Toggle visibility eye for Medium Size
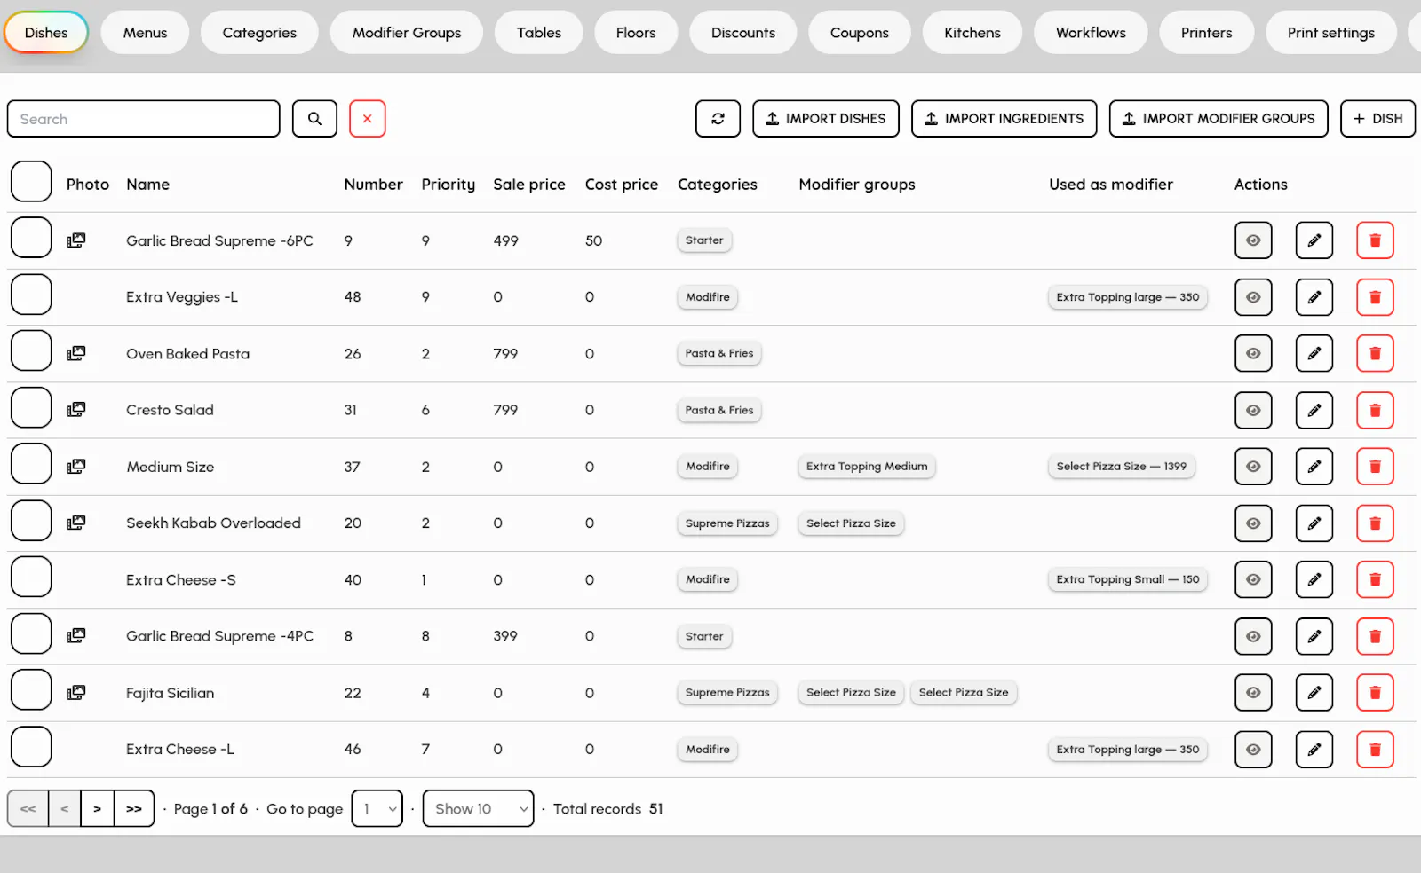Screen dimensions: 1421x873 pos(1253,467)
